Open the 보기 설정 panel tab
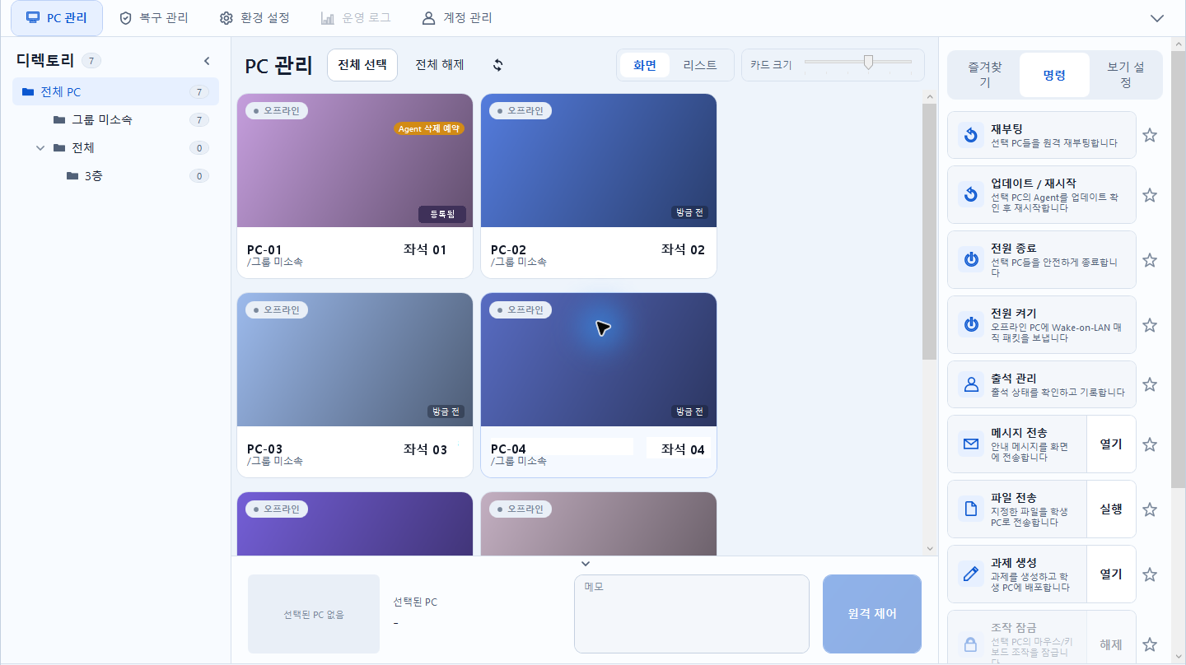Screen dimensions: 1186x665 tap(1125, 75)
